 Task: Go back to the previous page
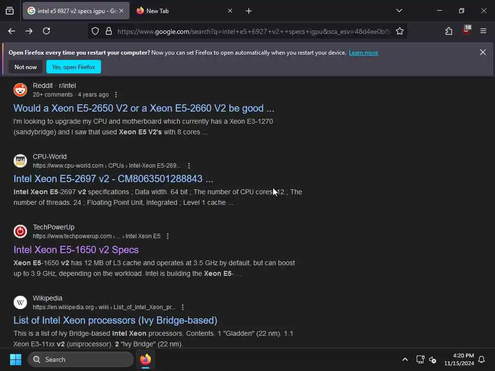12,31
